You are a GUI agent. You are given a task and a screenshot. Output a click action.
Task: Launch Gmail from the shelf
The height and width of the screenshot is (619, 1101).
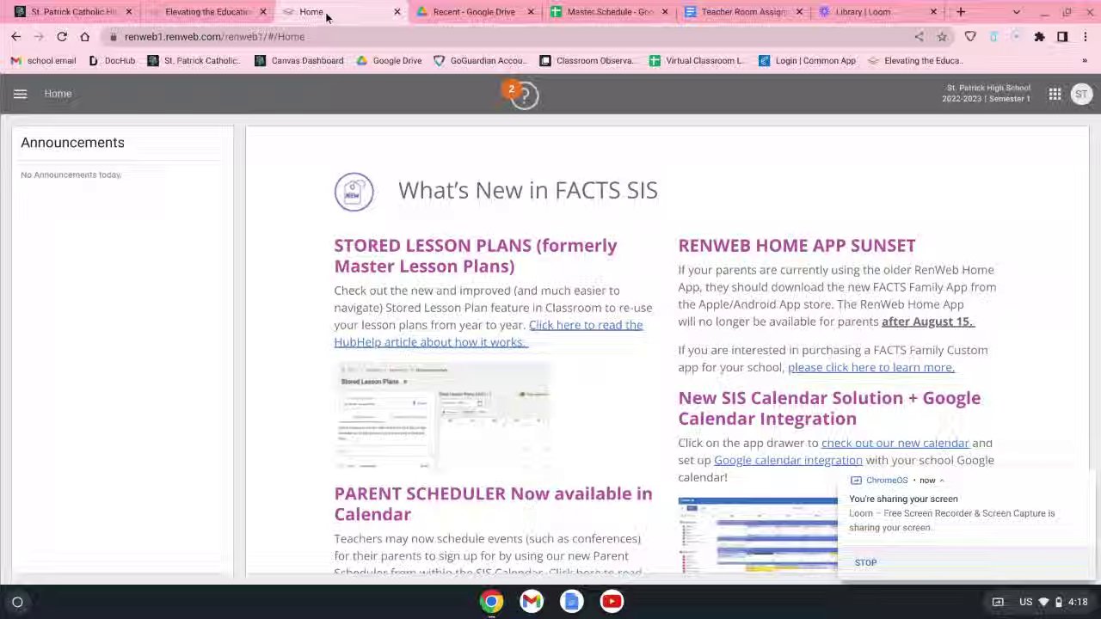point(532,602)
